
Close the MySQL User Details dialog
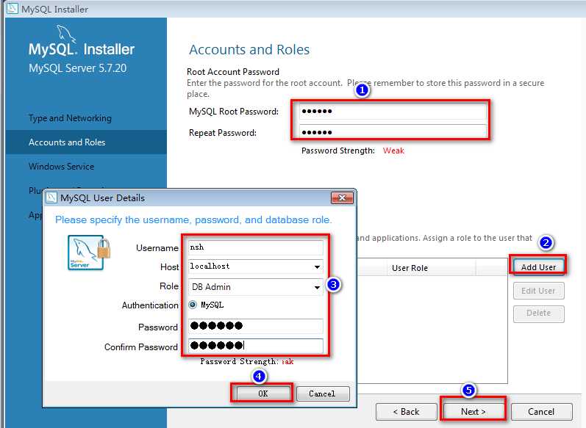(342, 197)
